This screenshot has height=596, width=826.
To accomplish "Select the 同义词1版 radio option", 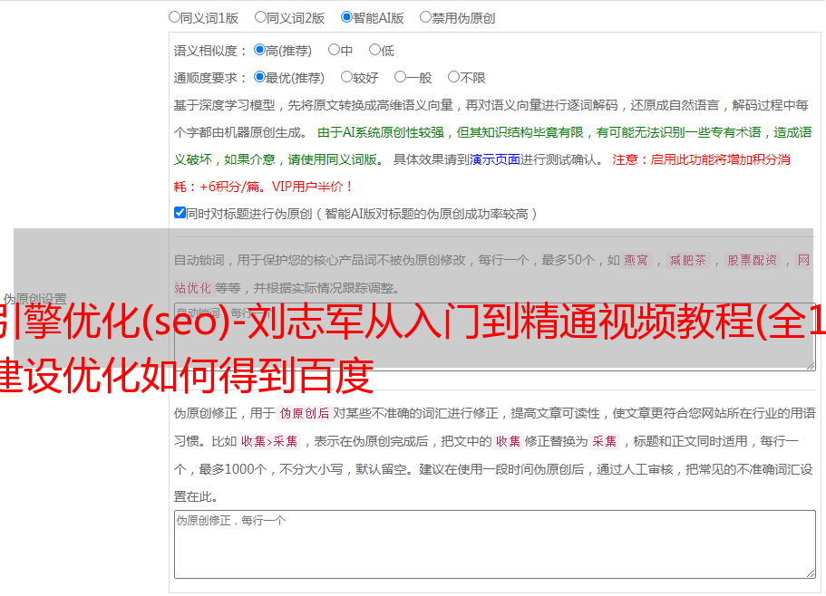I will coord(174,17).
